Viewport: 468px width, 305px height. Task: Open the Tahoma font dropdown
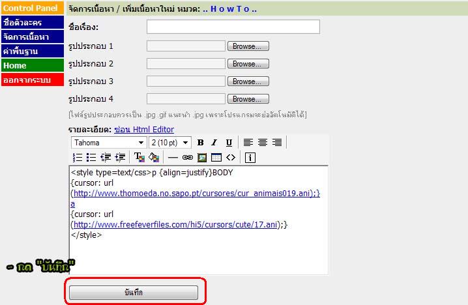tap(109, 143)
